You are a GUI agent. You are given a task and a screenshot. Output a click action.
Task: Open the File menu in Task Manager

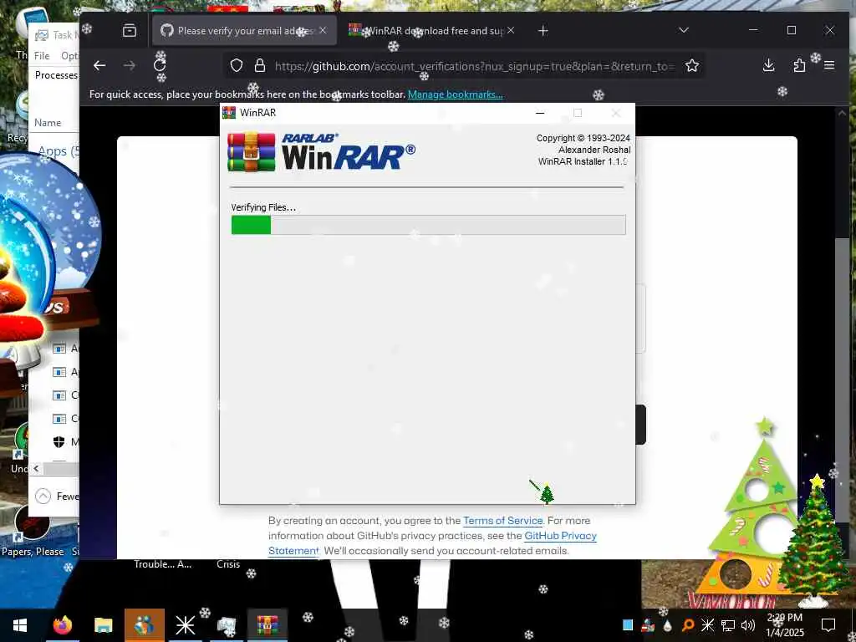(42, 56)
